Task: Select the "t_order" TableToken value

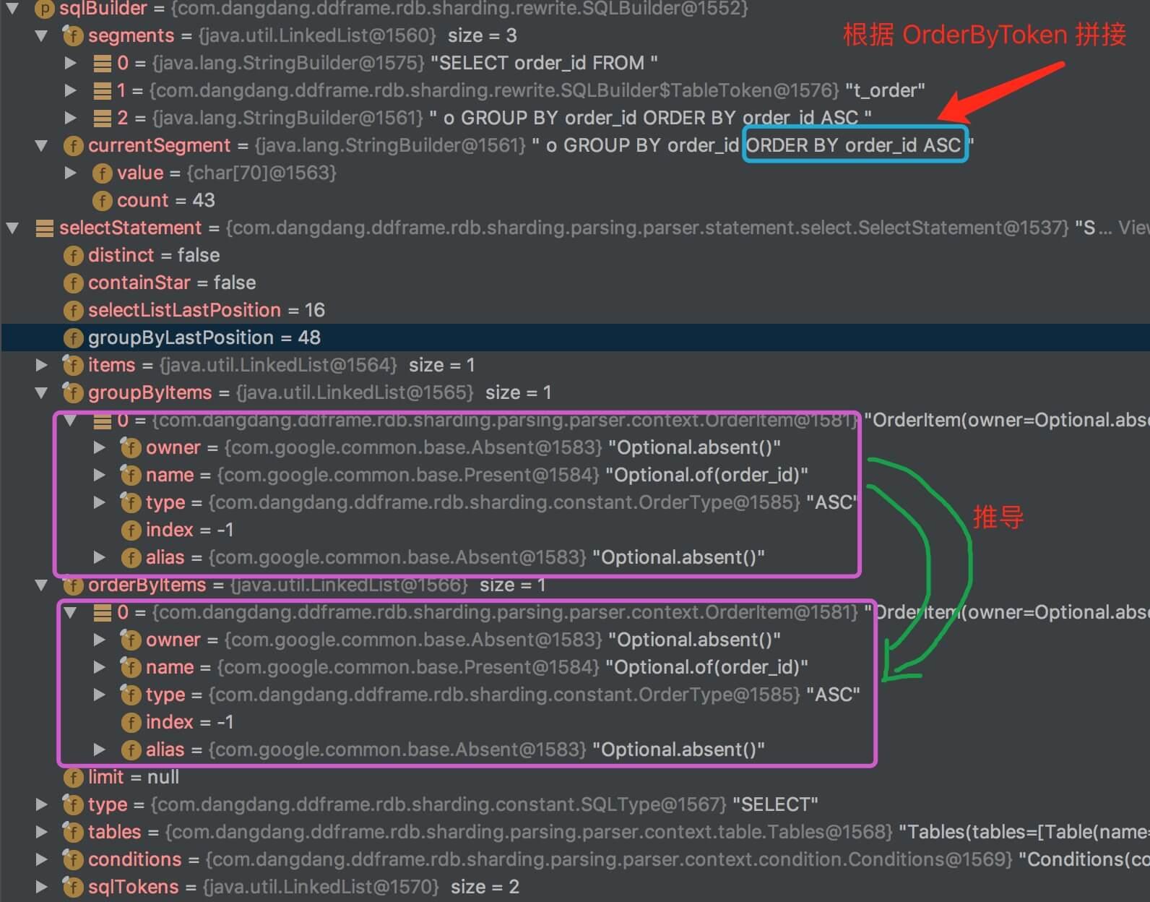Action: tap(885, 90)
